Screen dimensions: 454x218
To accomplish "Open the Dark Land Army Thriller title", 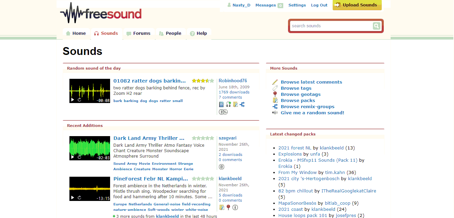I will point(149,138).
